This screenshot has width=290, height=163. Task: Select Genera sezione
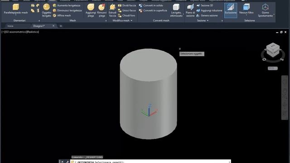207,15
